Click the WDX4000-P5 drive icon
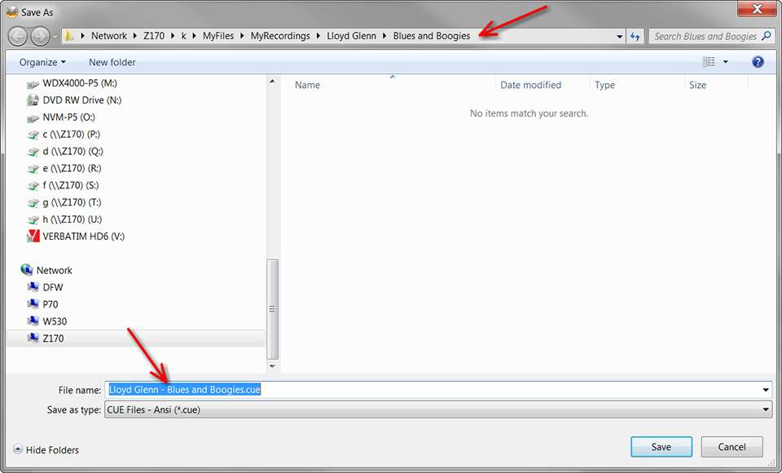 pos(33,84)
